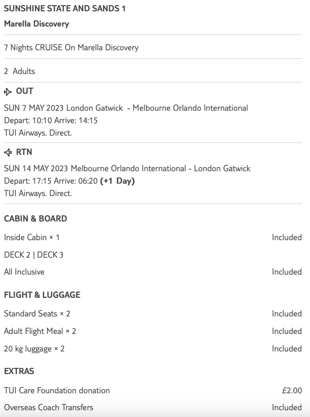
Task: Select the All Inclusive board row
Action: [x=153, y=272]
